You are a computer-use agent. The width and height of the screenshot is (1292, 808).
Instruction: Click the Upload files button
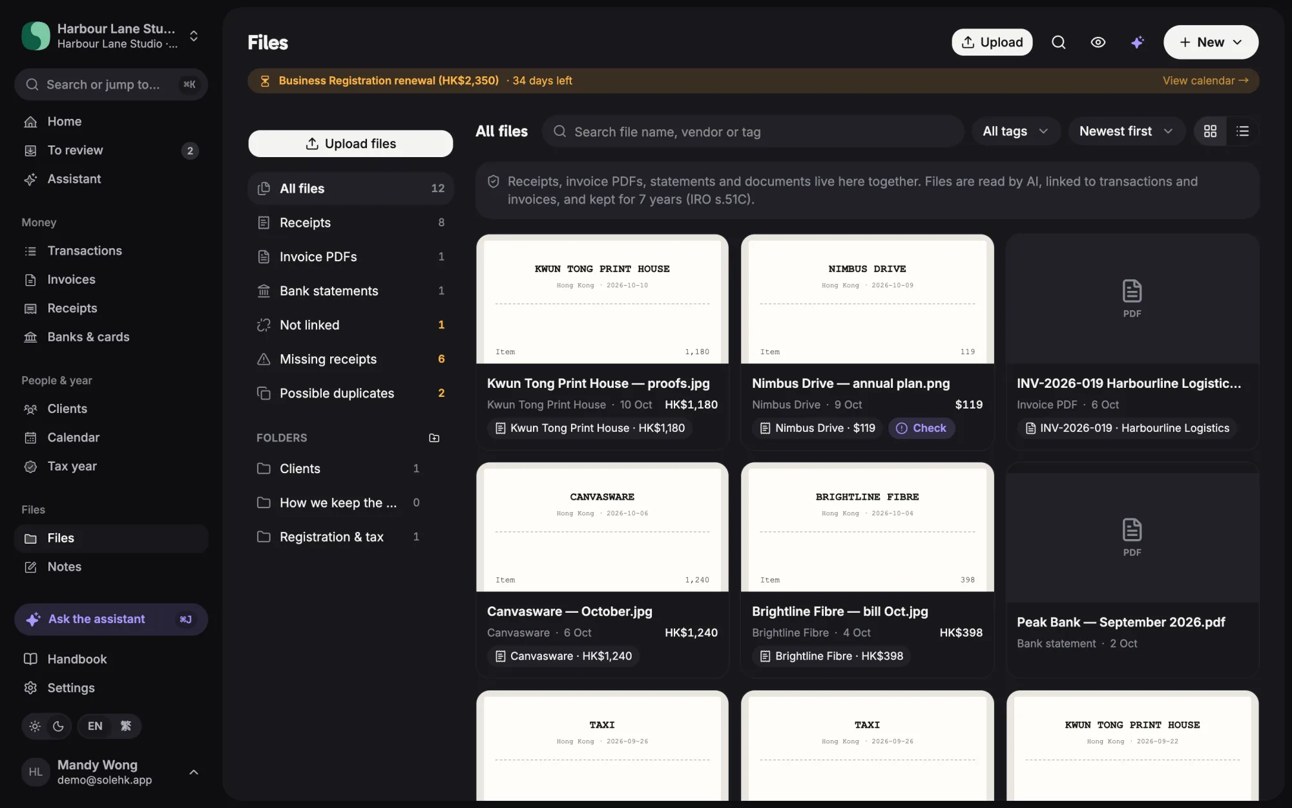click(x=350, y=144)
